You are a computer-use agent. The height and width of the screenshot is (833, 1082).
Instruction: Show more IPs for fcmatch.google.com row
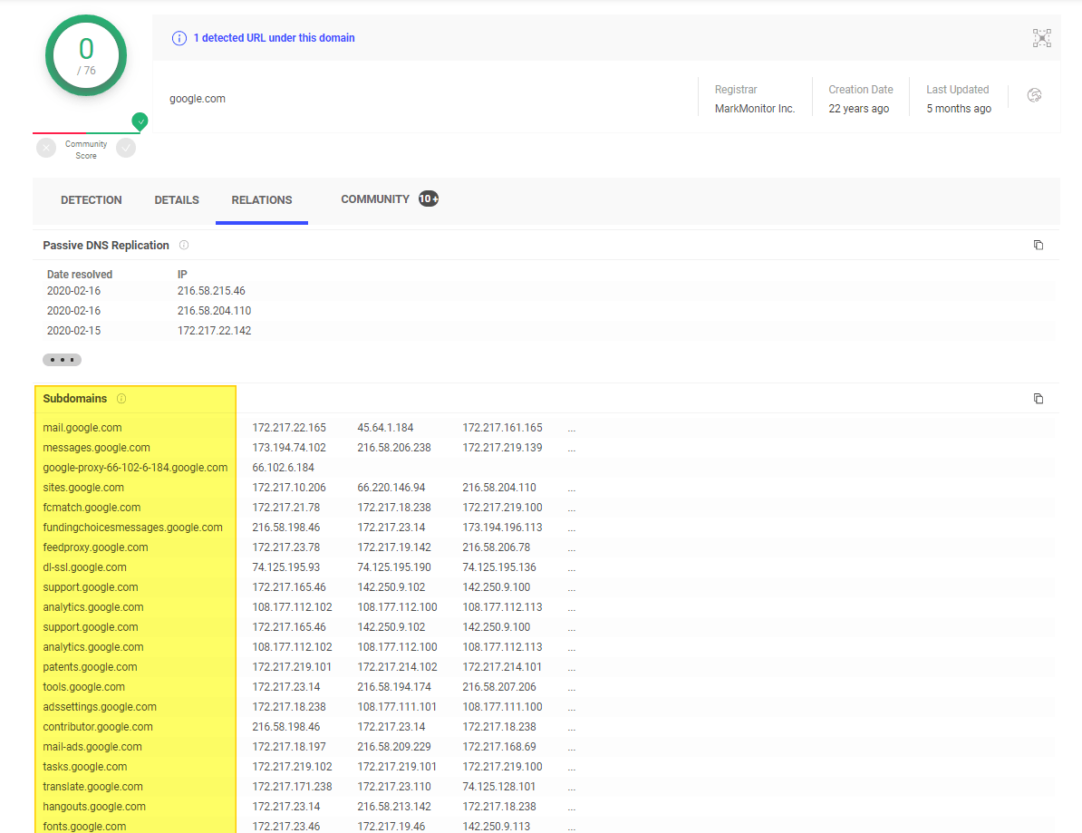[x=572, y=509]
